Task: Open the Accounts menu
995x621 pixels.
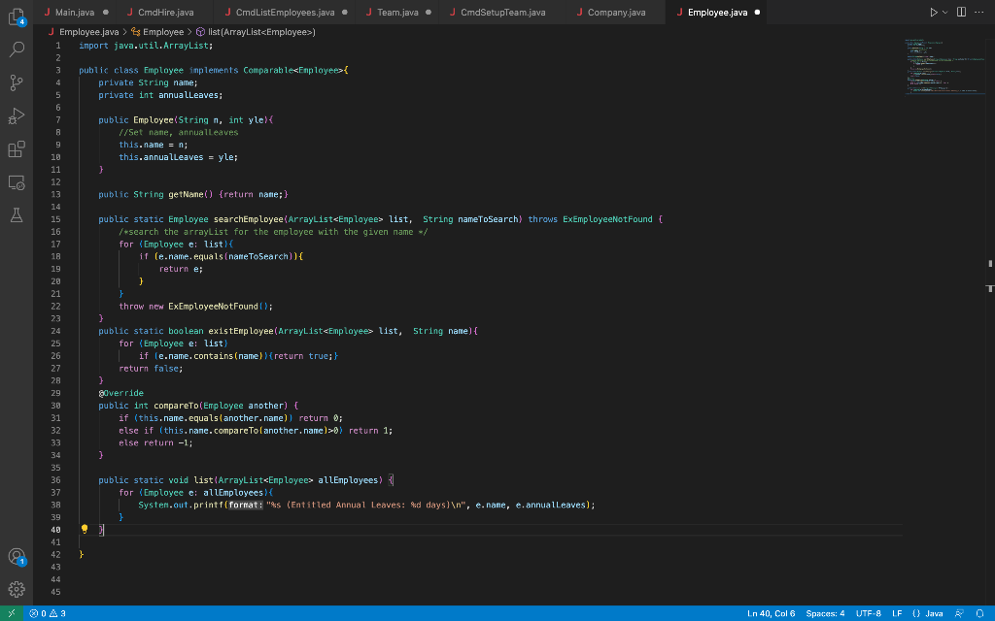Action: coord(16,557)
